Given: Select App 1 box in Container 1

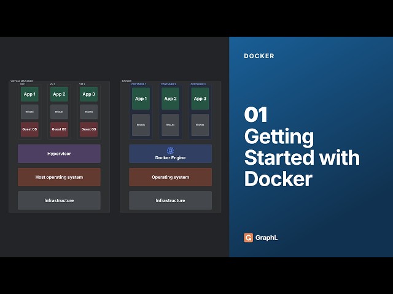Looking at the screenshot, I should (x=141, y=99).
